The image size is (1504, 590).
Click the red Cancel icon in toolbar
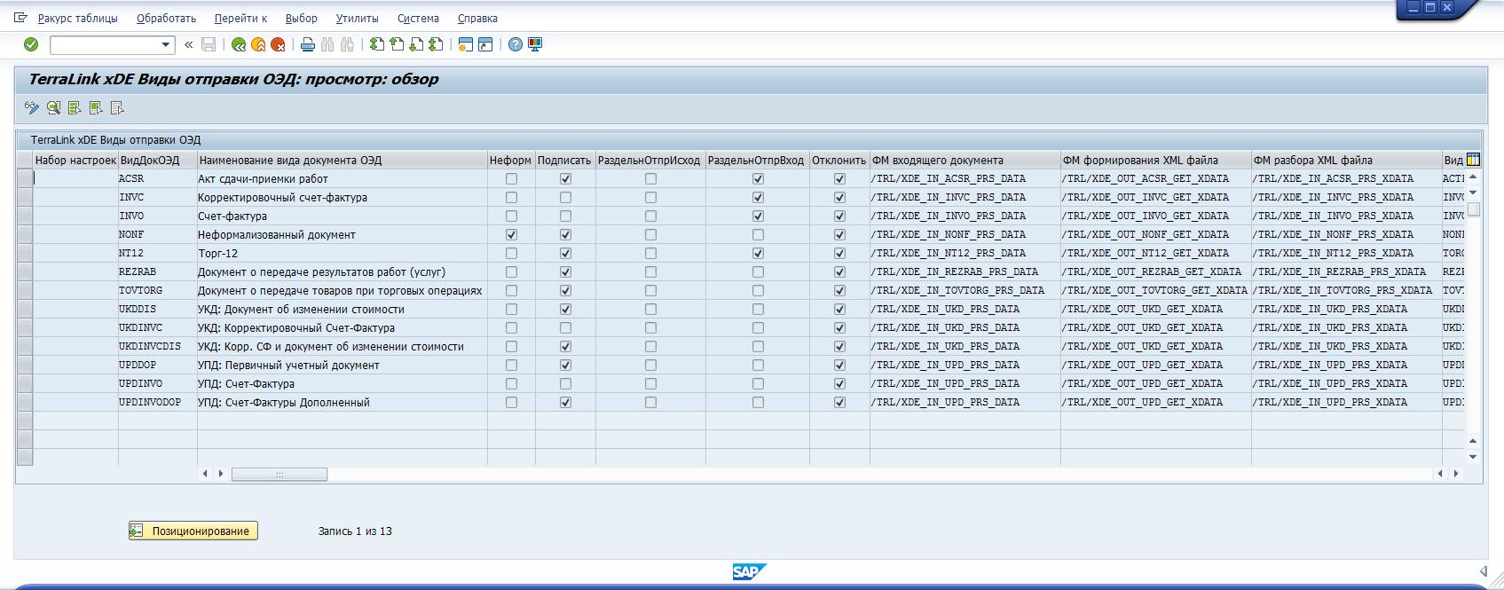[278, 44]
